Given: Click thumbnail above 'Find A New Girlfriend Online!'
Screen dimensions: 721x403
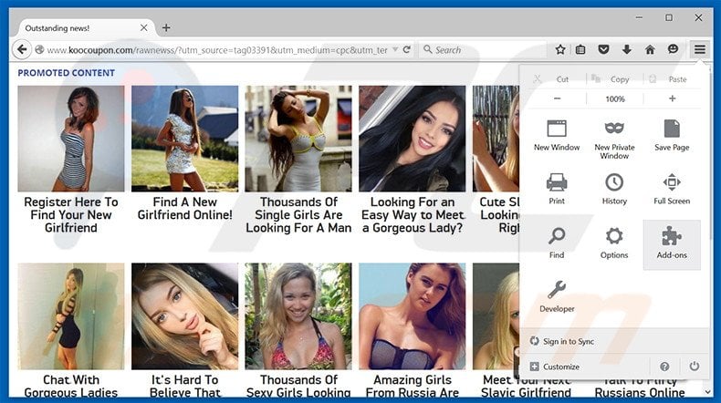Looking at the screenshot, I should click(185, 139).
